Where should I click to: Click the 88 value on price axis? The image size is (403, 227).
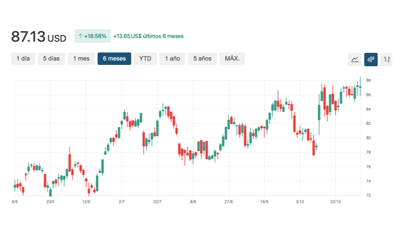click(368, 80)
